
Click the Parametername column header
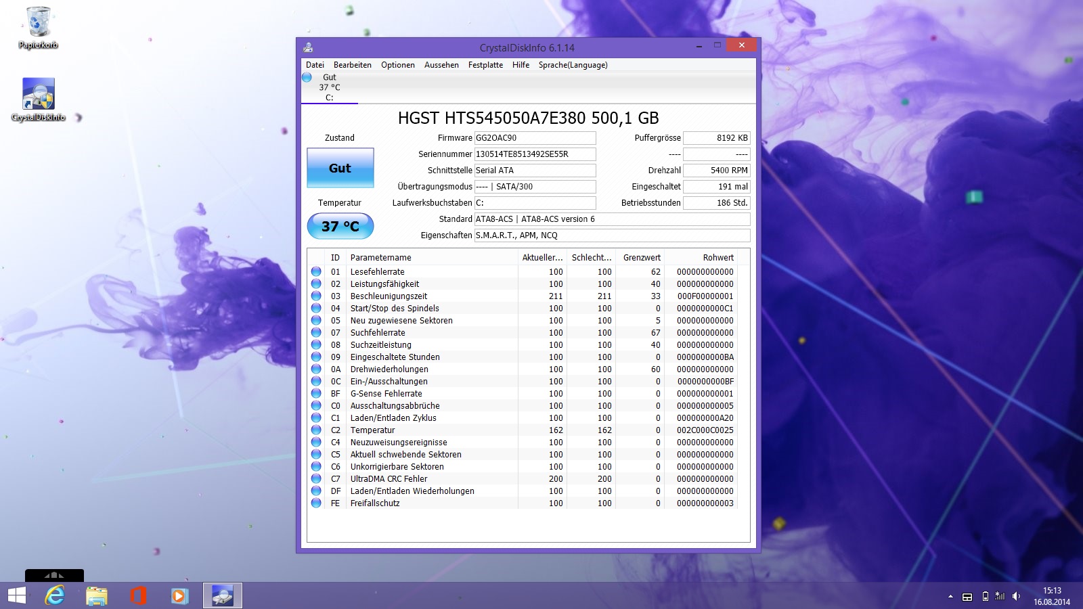click(432, 257)
